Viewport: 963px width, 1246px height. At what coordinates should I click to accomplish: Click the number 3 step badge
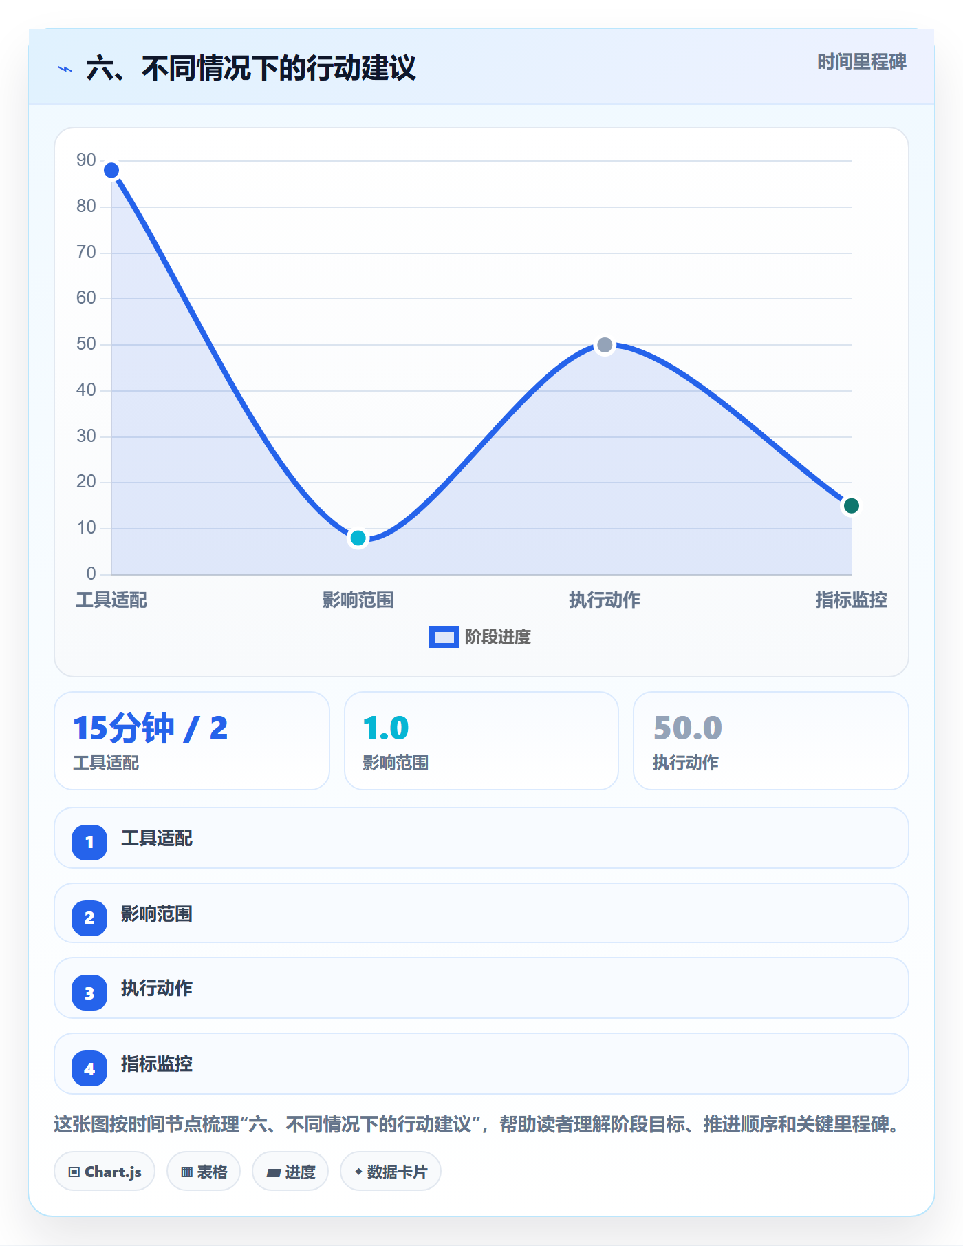[89, 993]
